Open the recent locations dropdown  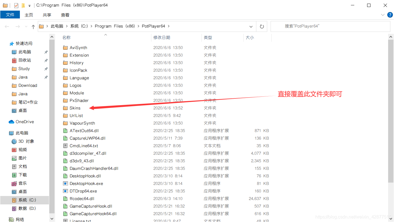(x=26, y=27)
